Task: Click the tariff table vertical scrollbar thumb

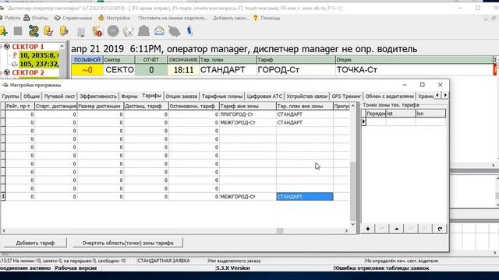Action: [x=352, y=191]
